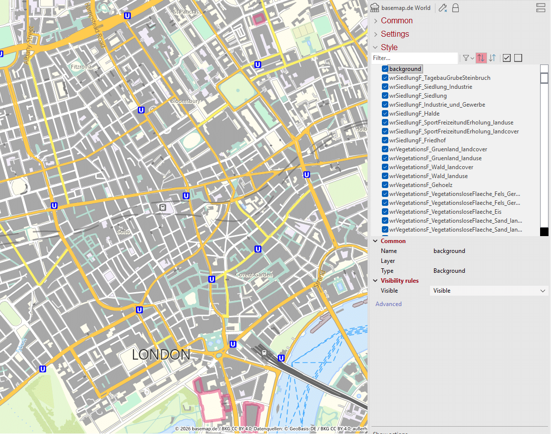Open the filter options dropdown arrow
The height and width of the screenshot is (434, 551).
[472, 59]
